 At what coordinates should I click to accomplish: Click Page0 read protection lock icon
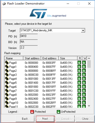click(x=79, y=63)
